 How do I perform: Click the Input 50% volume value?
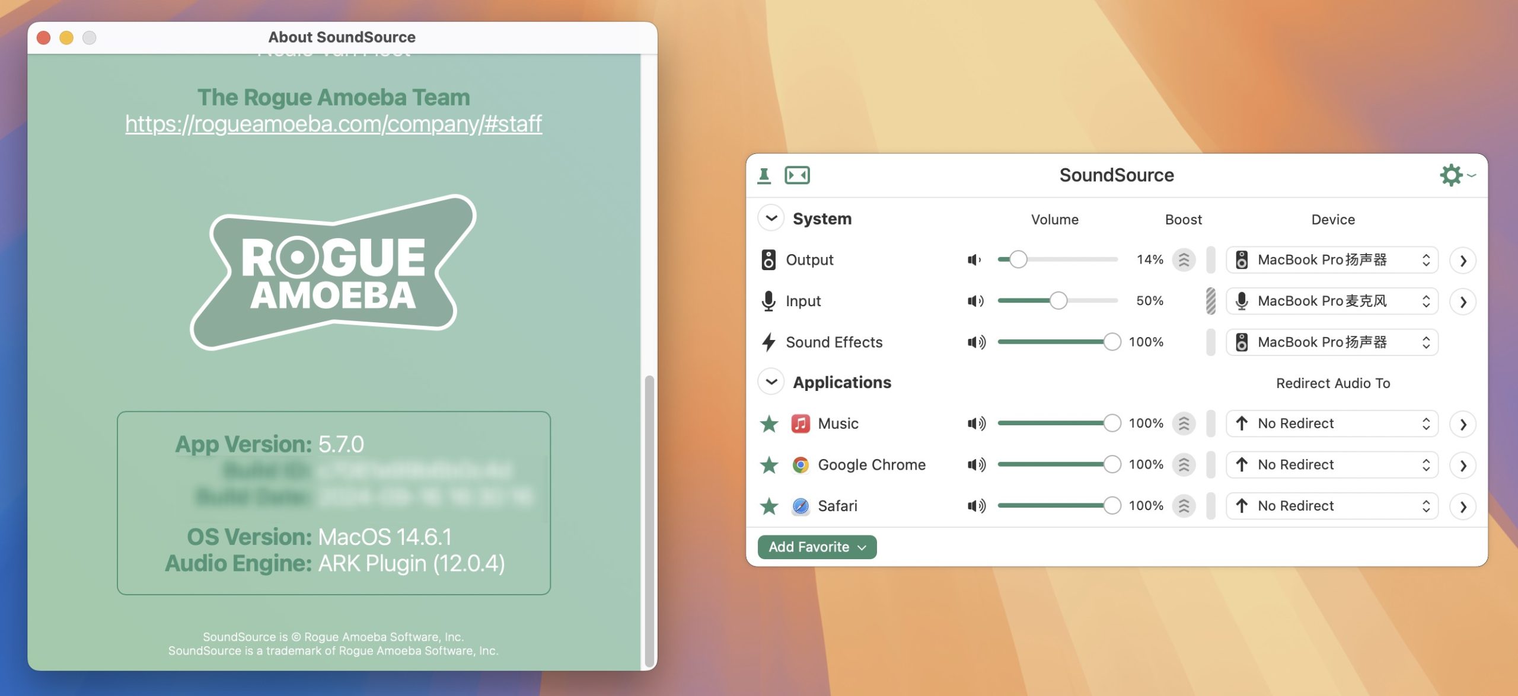[1149, 301]
